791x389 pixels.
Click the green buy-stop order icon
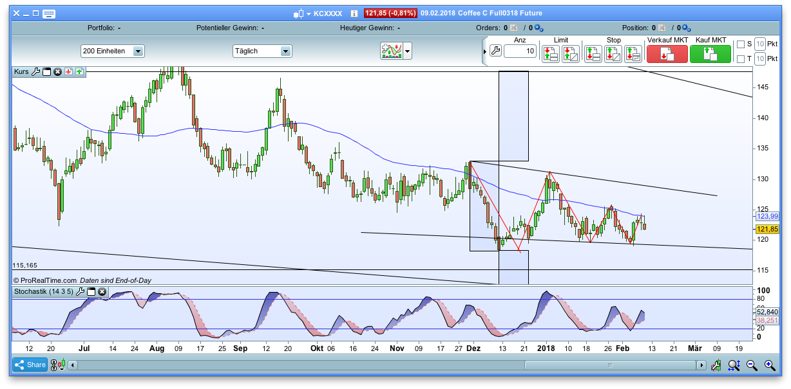593,55
